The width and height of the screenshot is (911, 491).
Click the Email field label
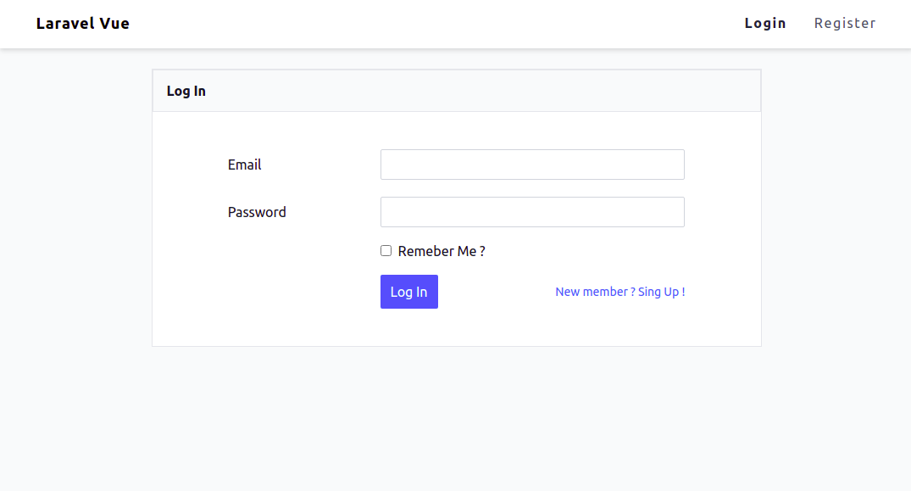(244, 165)
